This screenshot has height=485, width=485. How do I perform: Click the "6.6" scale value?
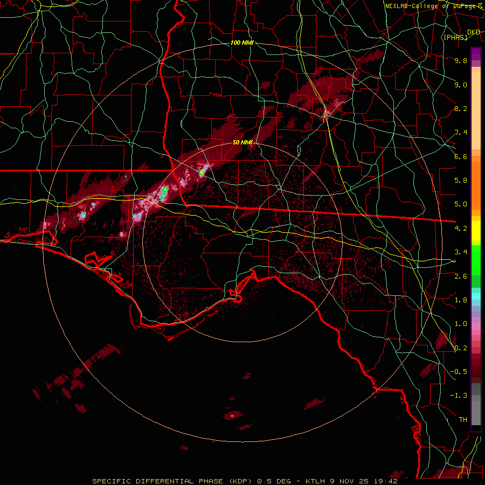(x=461, y=156)
